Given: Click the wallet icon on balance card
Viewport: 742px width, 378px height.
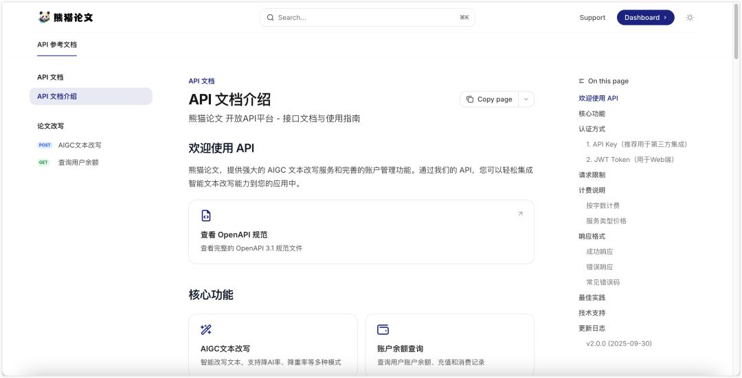Looking at the screenshot, I should click(383, 329).
